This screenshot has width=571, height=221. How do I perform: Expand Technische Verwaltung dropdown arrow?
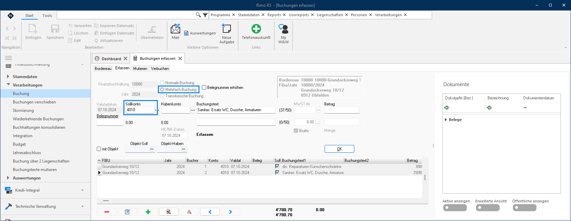click(x=82, y=206)
